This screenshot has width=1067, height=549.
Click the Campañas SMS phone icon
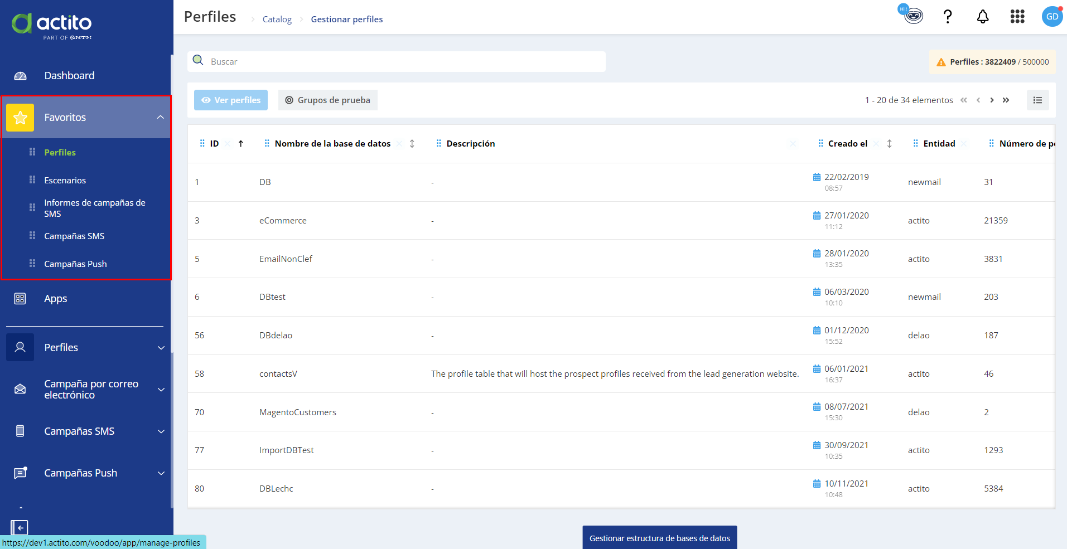click(20, 431)
